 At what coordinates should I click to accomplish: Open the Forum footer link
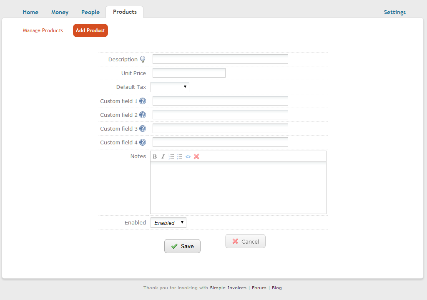point(259,288)
